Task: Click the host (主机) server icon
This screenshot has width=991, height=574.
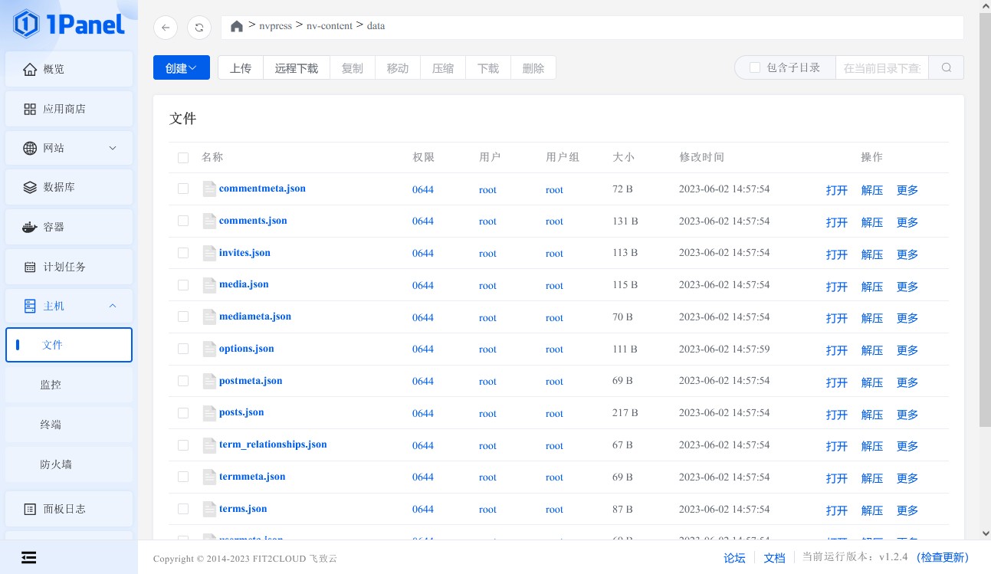Action: [x=30, y=306]
